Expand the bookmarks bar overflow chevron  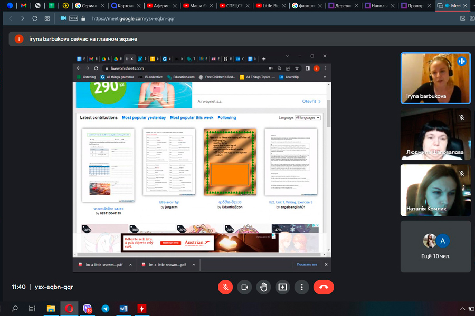pyautogui.click(x=325, y=77)
